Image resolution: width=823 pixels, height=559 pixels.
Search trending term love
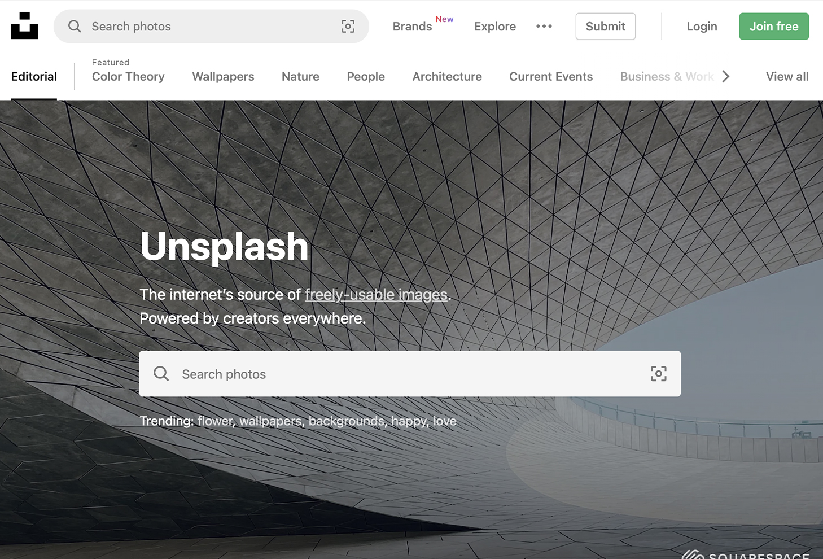(x=445, y=421)
